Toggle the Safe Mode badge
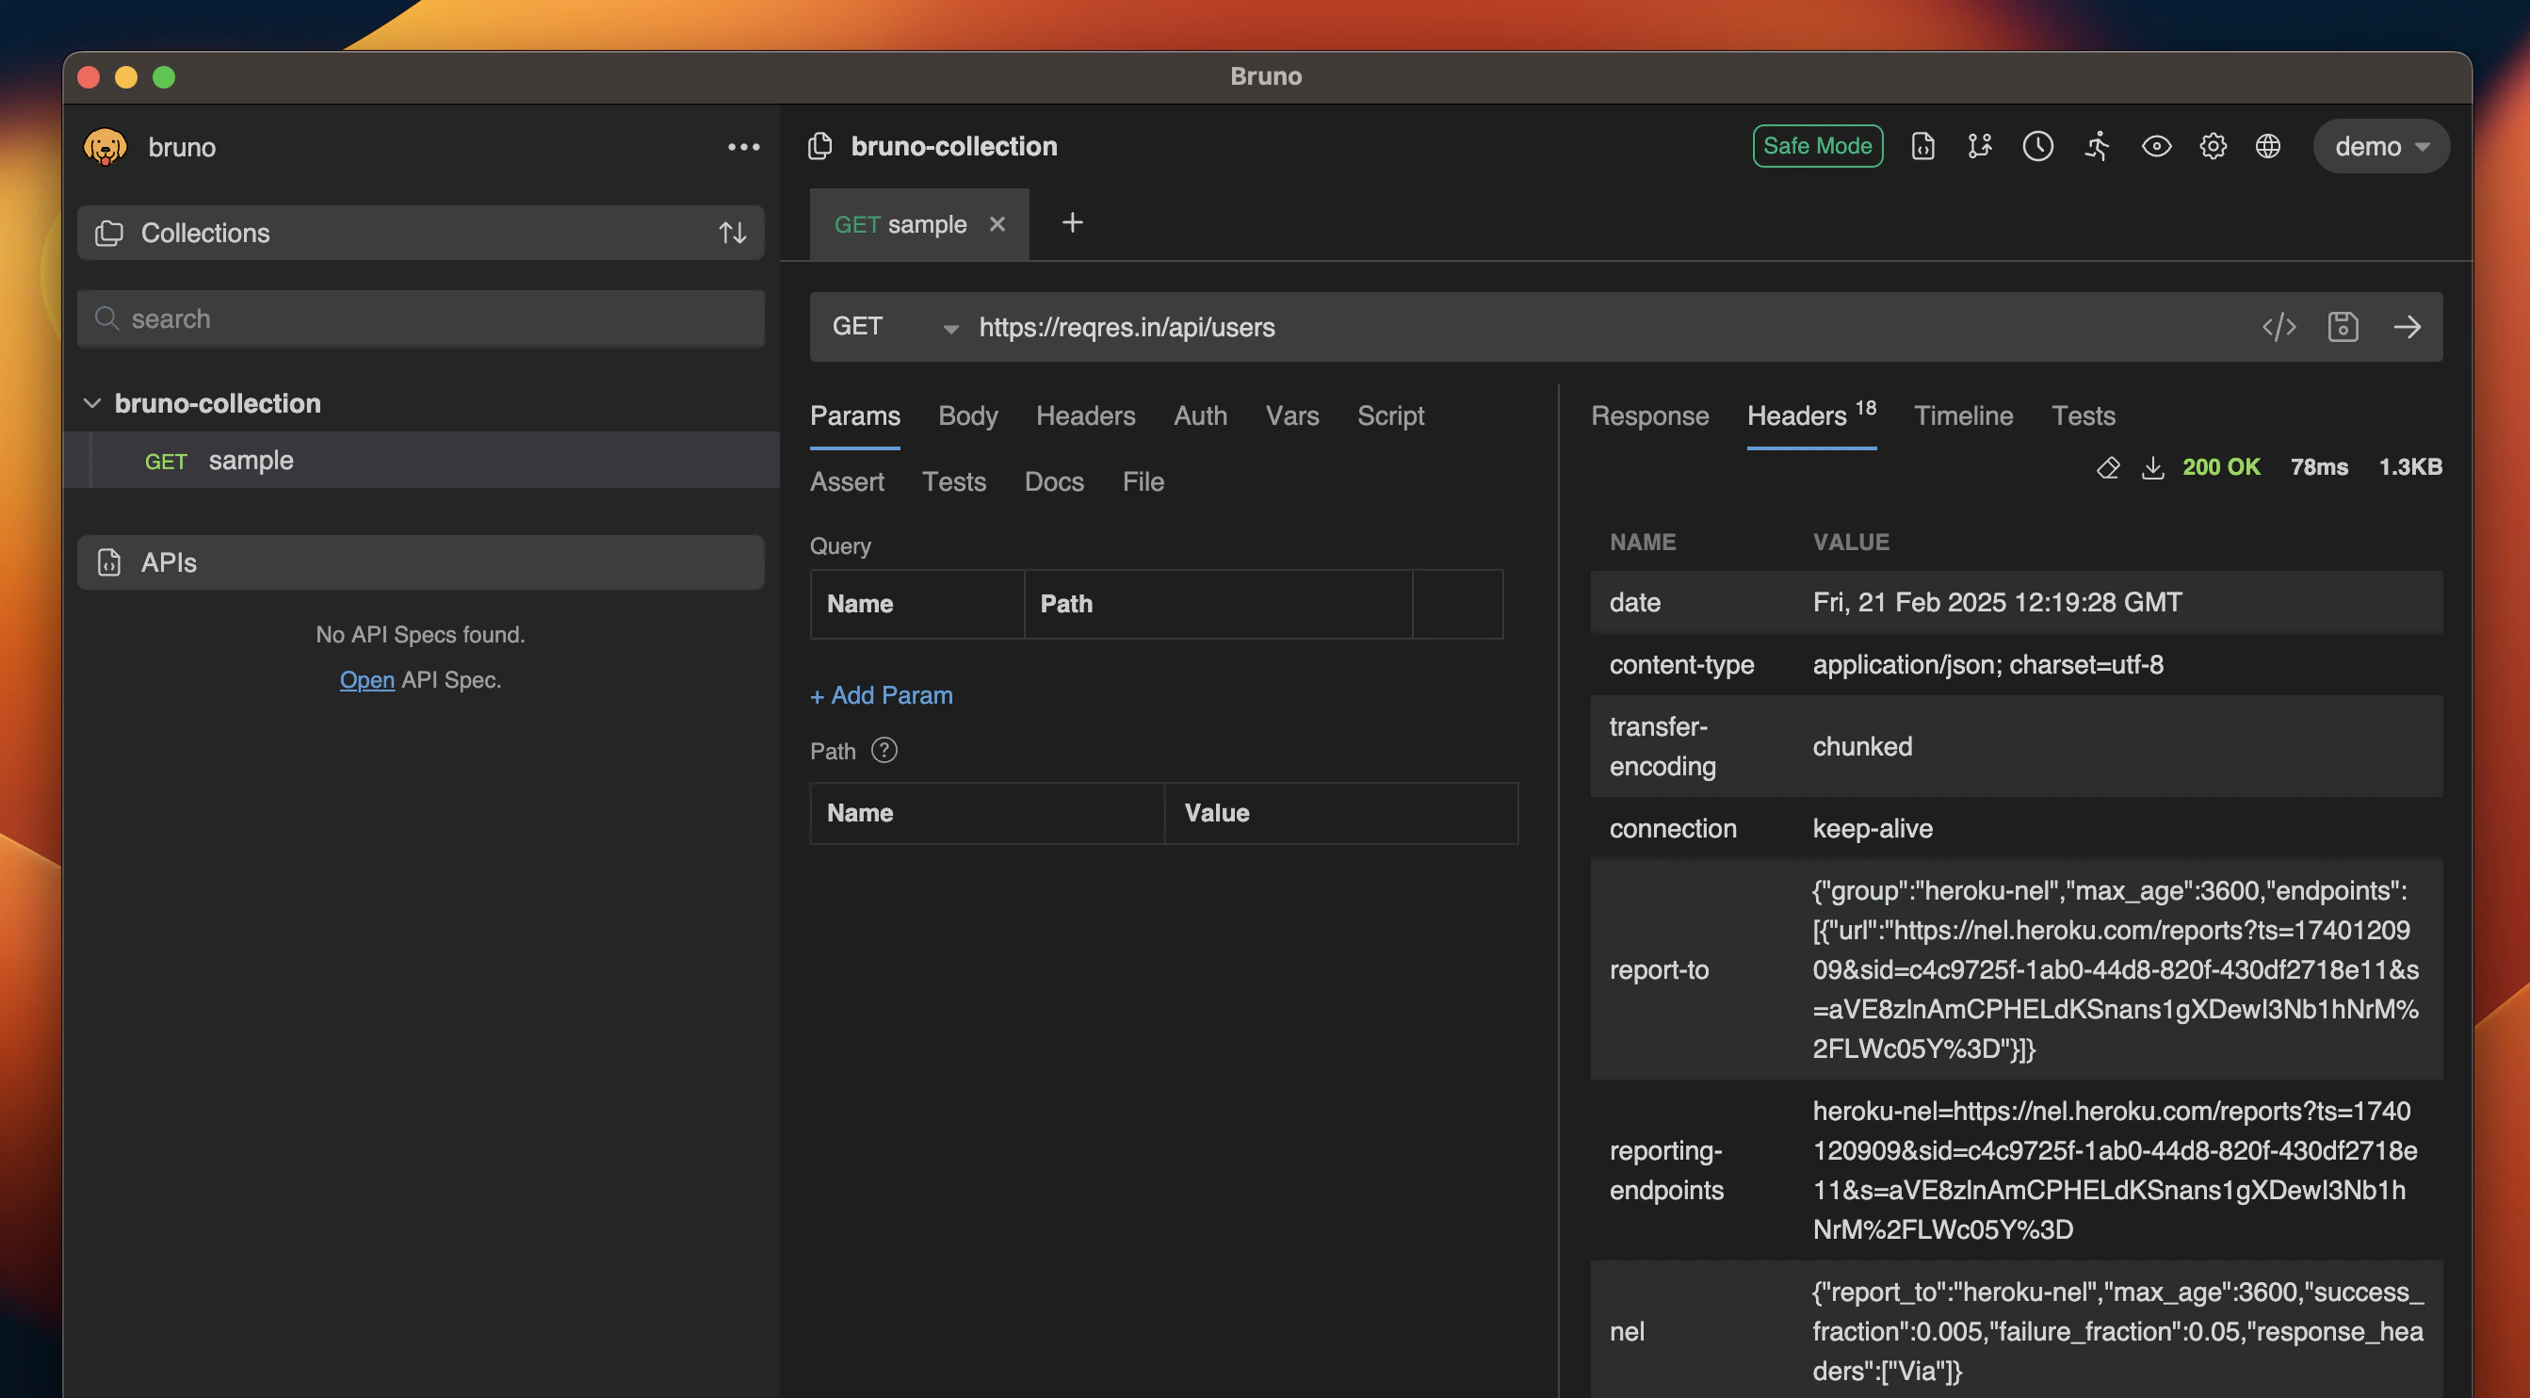Screen dimensions: 2530x1398 tap(1817, 146)
